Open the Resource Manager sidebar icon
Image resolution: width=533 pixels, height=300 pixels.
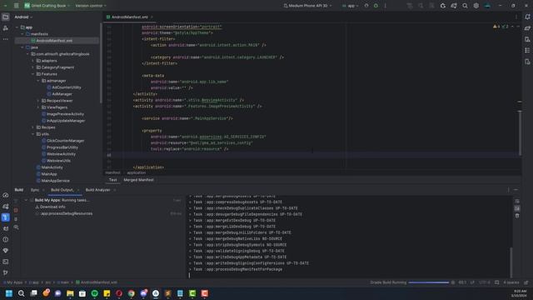click(6, 28)
